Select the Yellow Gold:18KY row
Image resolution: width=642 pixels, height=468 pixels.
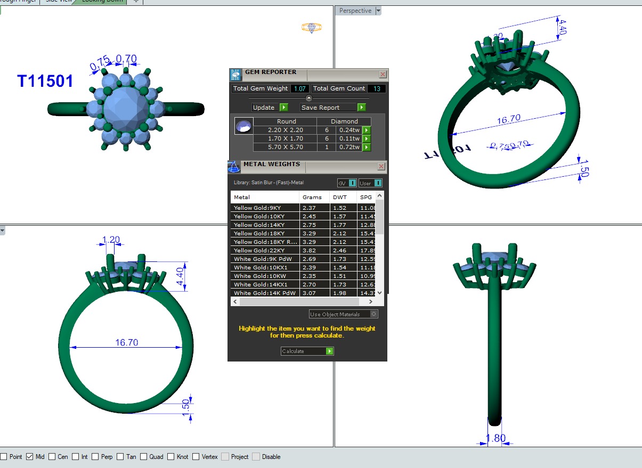(303, 233)
